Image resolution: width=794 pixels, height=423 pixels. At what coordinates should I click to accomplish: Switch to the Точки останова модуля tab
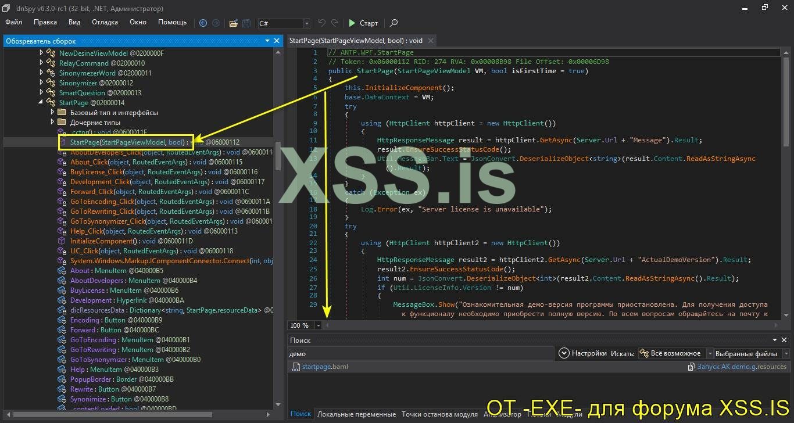click(x=439, y=414)
